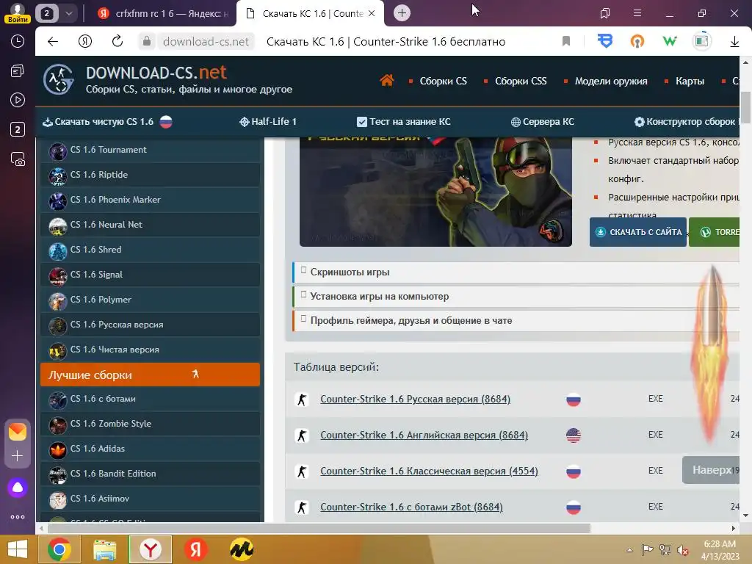Click the horizontal scrollbar at page bottom
The width and height of the screenshot is (752, 564).
(x=317, y=528)
